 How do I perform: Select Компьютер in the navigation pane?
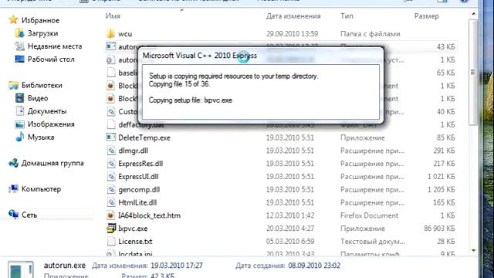point(41,188)
